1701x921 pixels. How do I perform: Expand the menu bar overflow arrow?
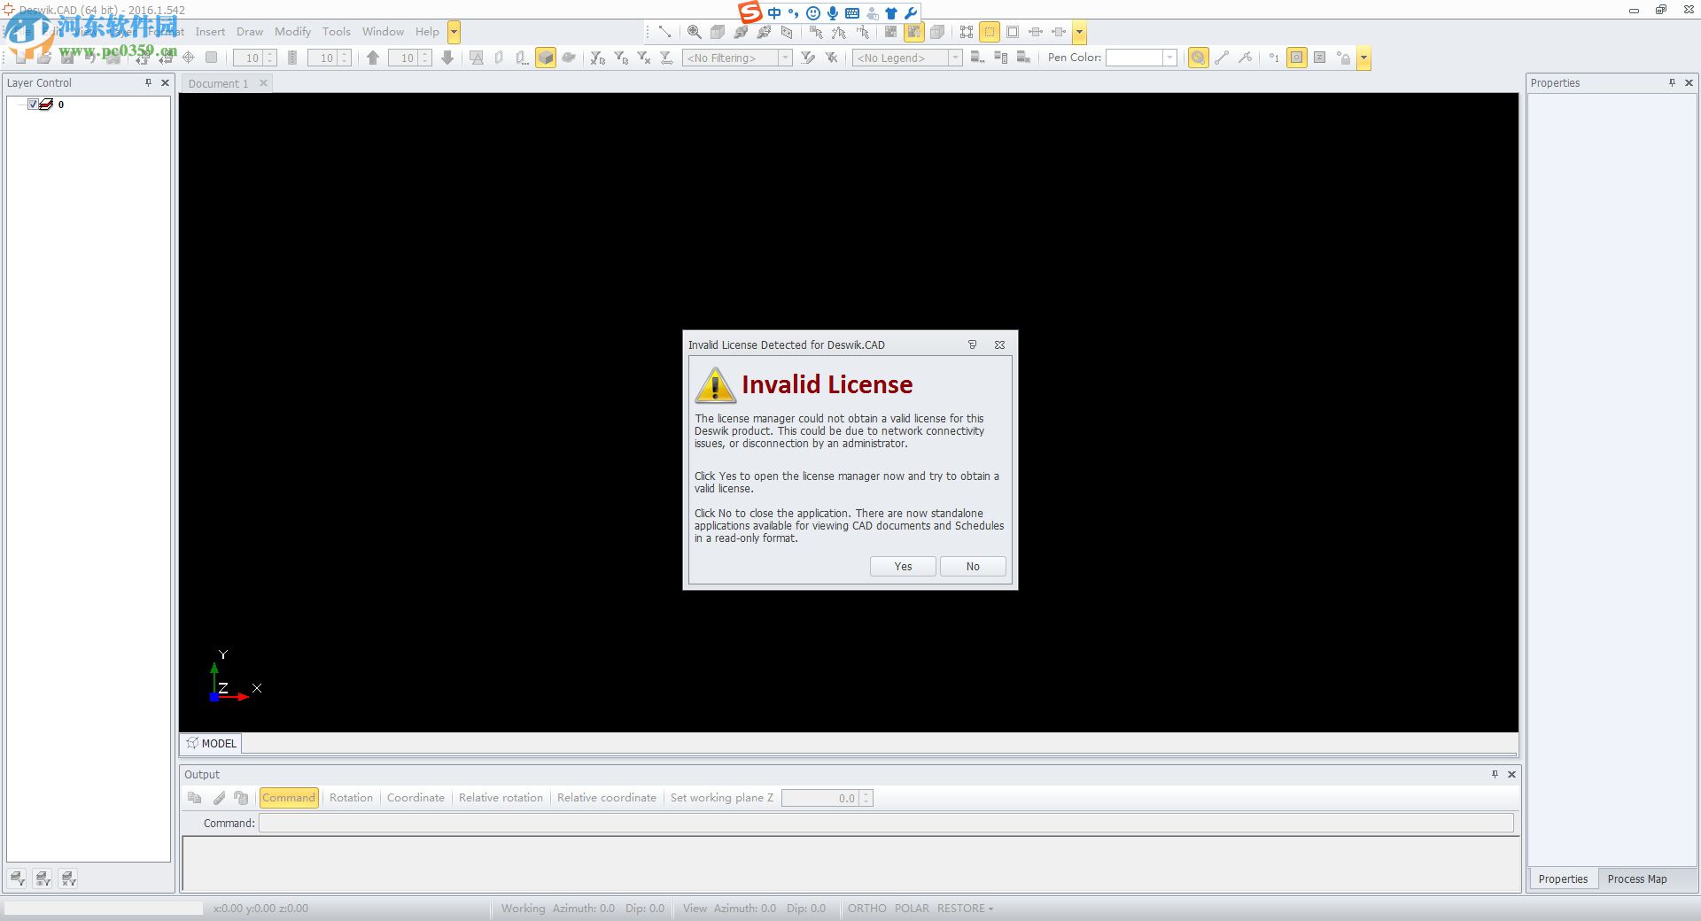coord(454,32)
